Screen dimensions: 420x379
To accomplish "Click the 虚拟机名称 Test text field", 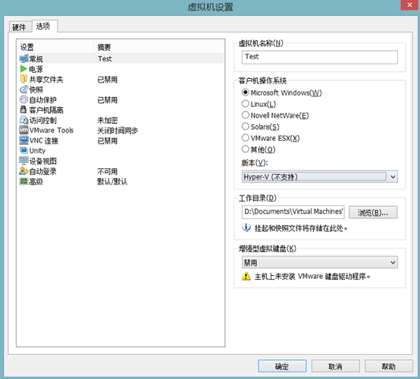I will tap(320, 58).
